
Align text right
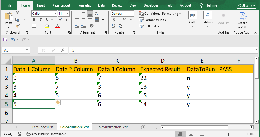pyautogui.click(x=90, y=20)
